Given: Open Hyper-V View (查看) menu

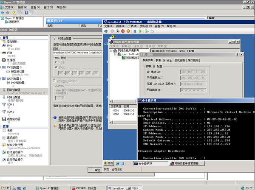Looking at the screenshot, I should click(35, 7).
